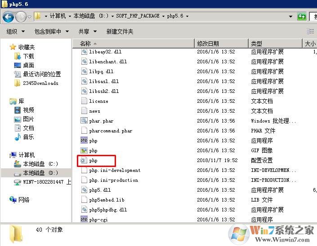Click LIB 文件 type cell
317x246 pixels.
(262, 200)
